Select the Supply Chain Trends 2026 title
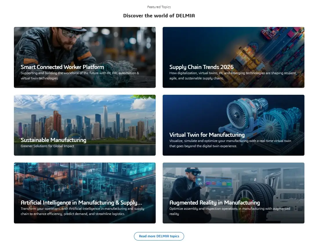The image size is (316, 246). (201, 67)
